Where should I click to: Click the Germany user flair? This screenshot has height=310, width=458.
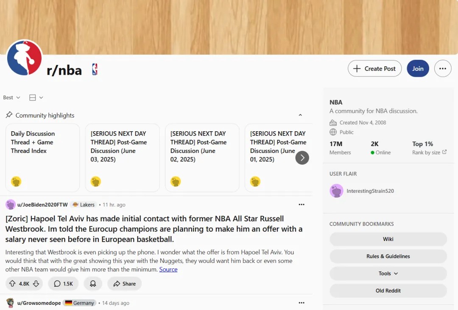pyautogui.click(x=80, y=303)
